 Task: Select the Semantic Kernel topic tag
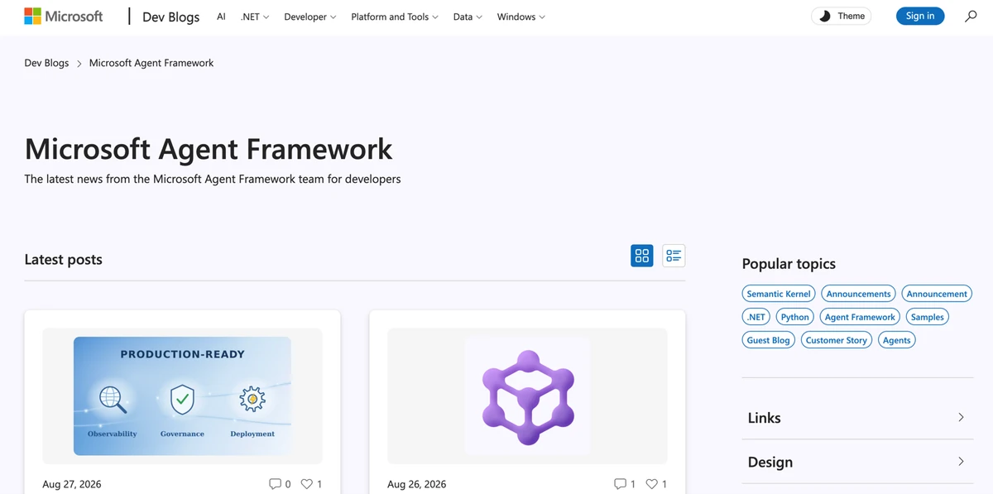pyautogui.click(x=779, y=294)
